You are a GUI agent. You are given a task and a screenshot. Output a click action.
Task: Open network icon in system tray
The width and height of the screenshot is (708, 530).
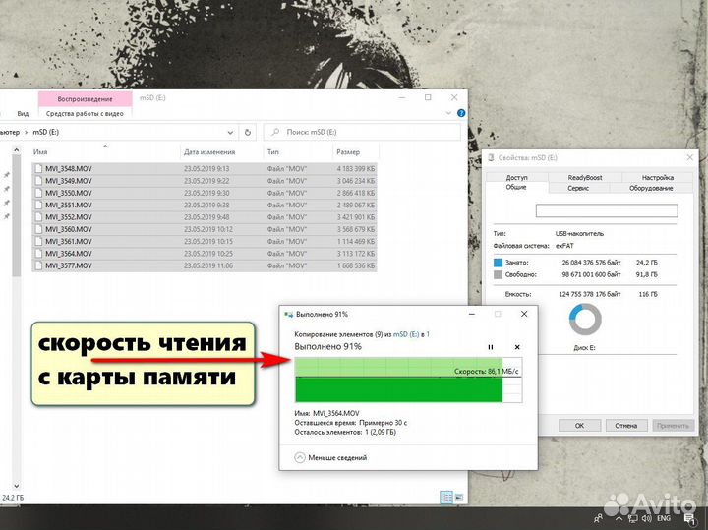[x=632, y=519]
